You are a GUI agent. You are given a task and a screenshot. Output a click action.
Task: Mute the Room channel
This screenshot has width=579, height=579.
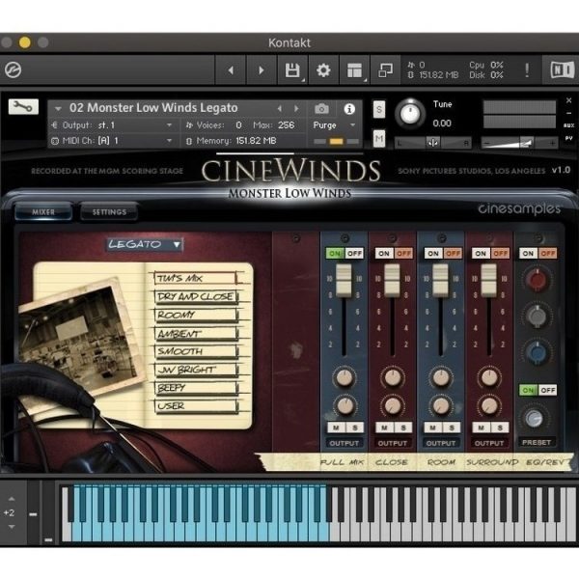pos(432,427)
